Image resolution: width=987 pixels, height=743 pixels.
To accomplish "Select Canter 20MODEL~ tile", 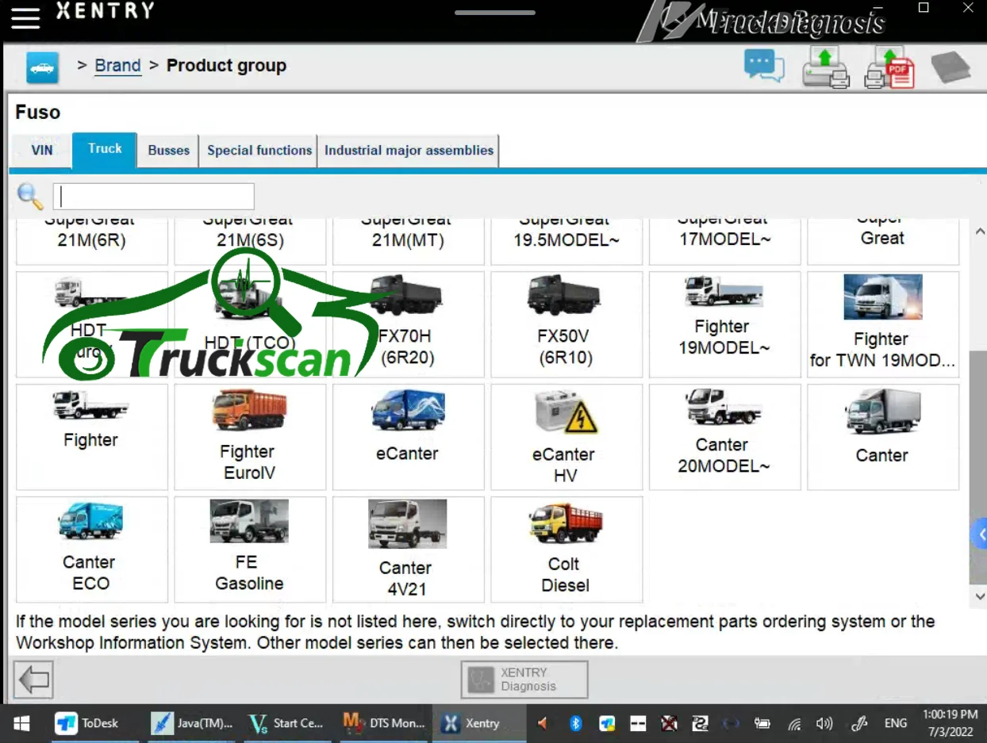I will click(724, 437).
